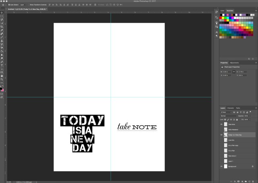
Task: Select the Horizontal Type tool
Action: (x=2, y=65)
